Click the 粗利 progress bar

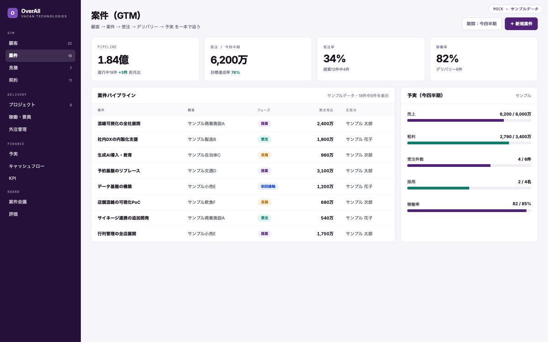pos(469,143)
